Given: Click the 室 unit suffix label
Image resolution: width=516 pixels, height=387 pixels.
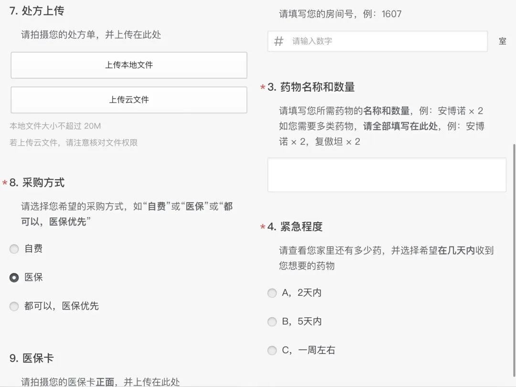Looking at the screenshot, I should click(502, 41).
